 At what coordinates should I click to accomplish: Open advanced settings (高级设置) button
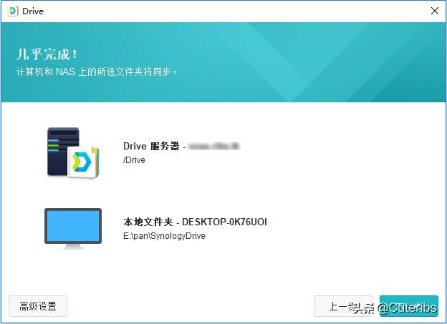38,306
